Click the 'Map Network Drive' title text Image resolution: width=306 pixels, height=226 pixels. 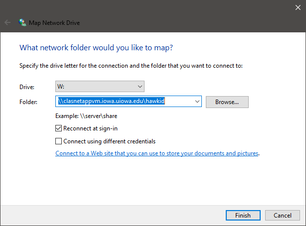pos(55,22)
